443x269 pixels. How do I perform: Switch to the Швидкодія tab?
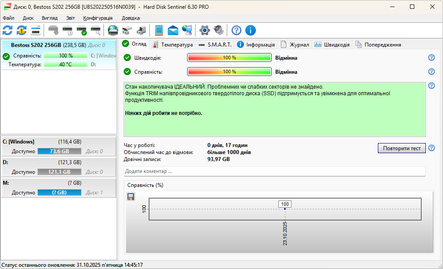[x=332, y=44]
